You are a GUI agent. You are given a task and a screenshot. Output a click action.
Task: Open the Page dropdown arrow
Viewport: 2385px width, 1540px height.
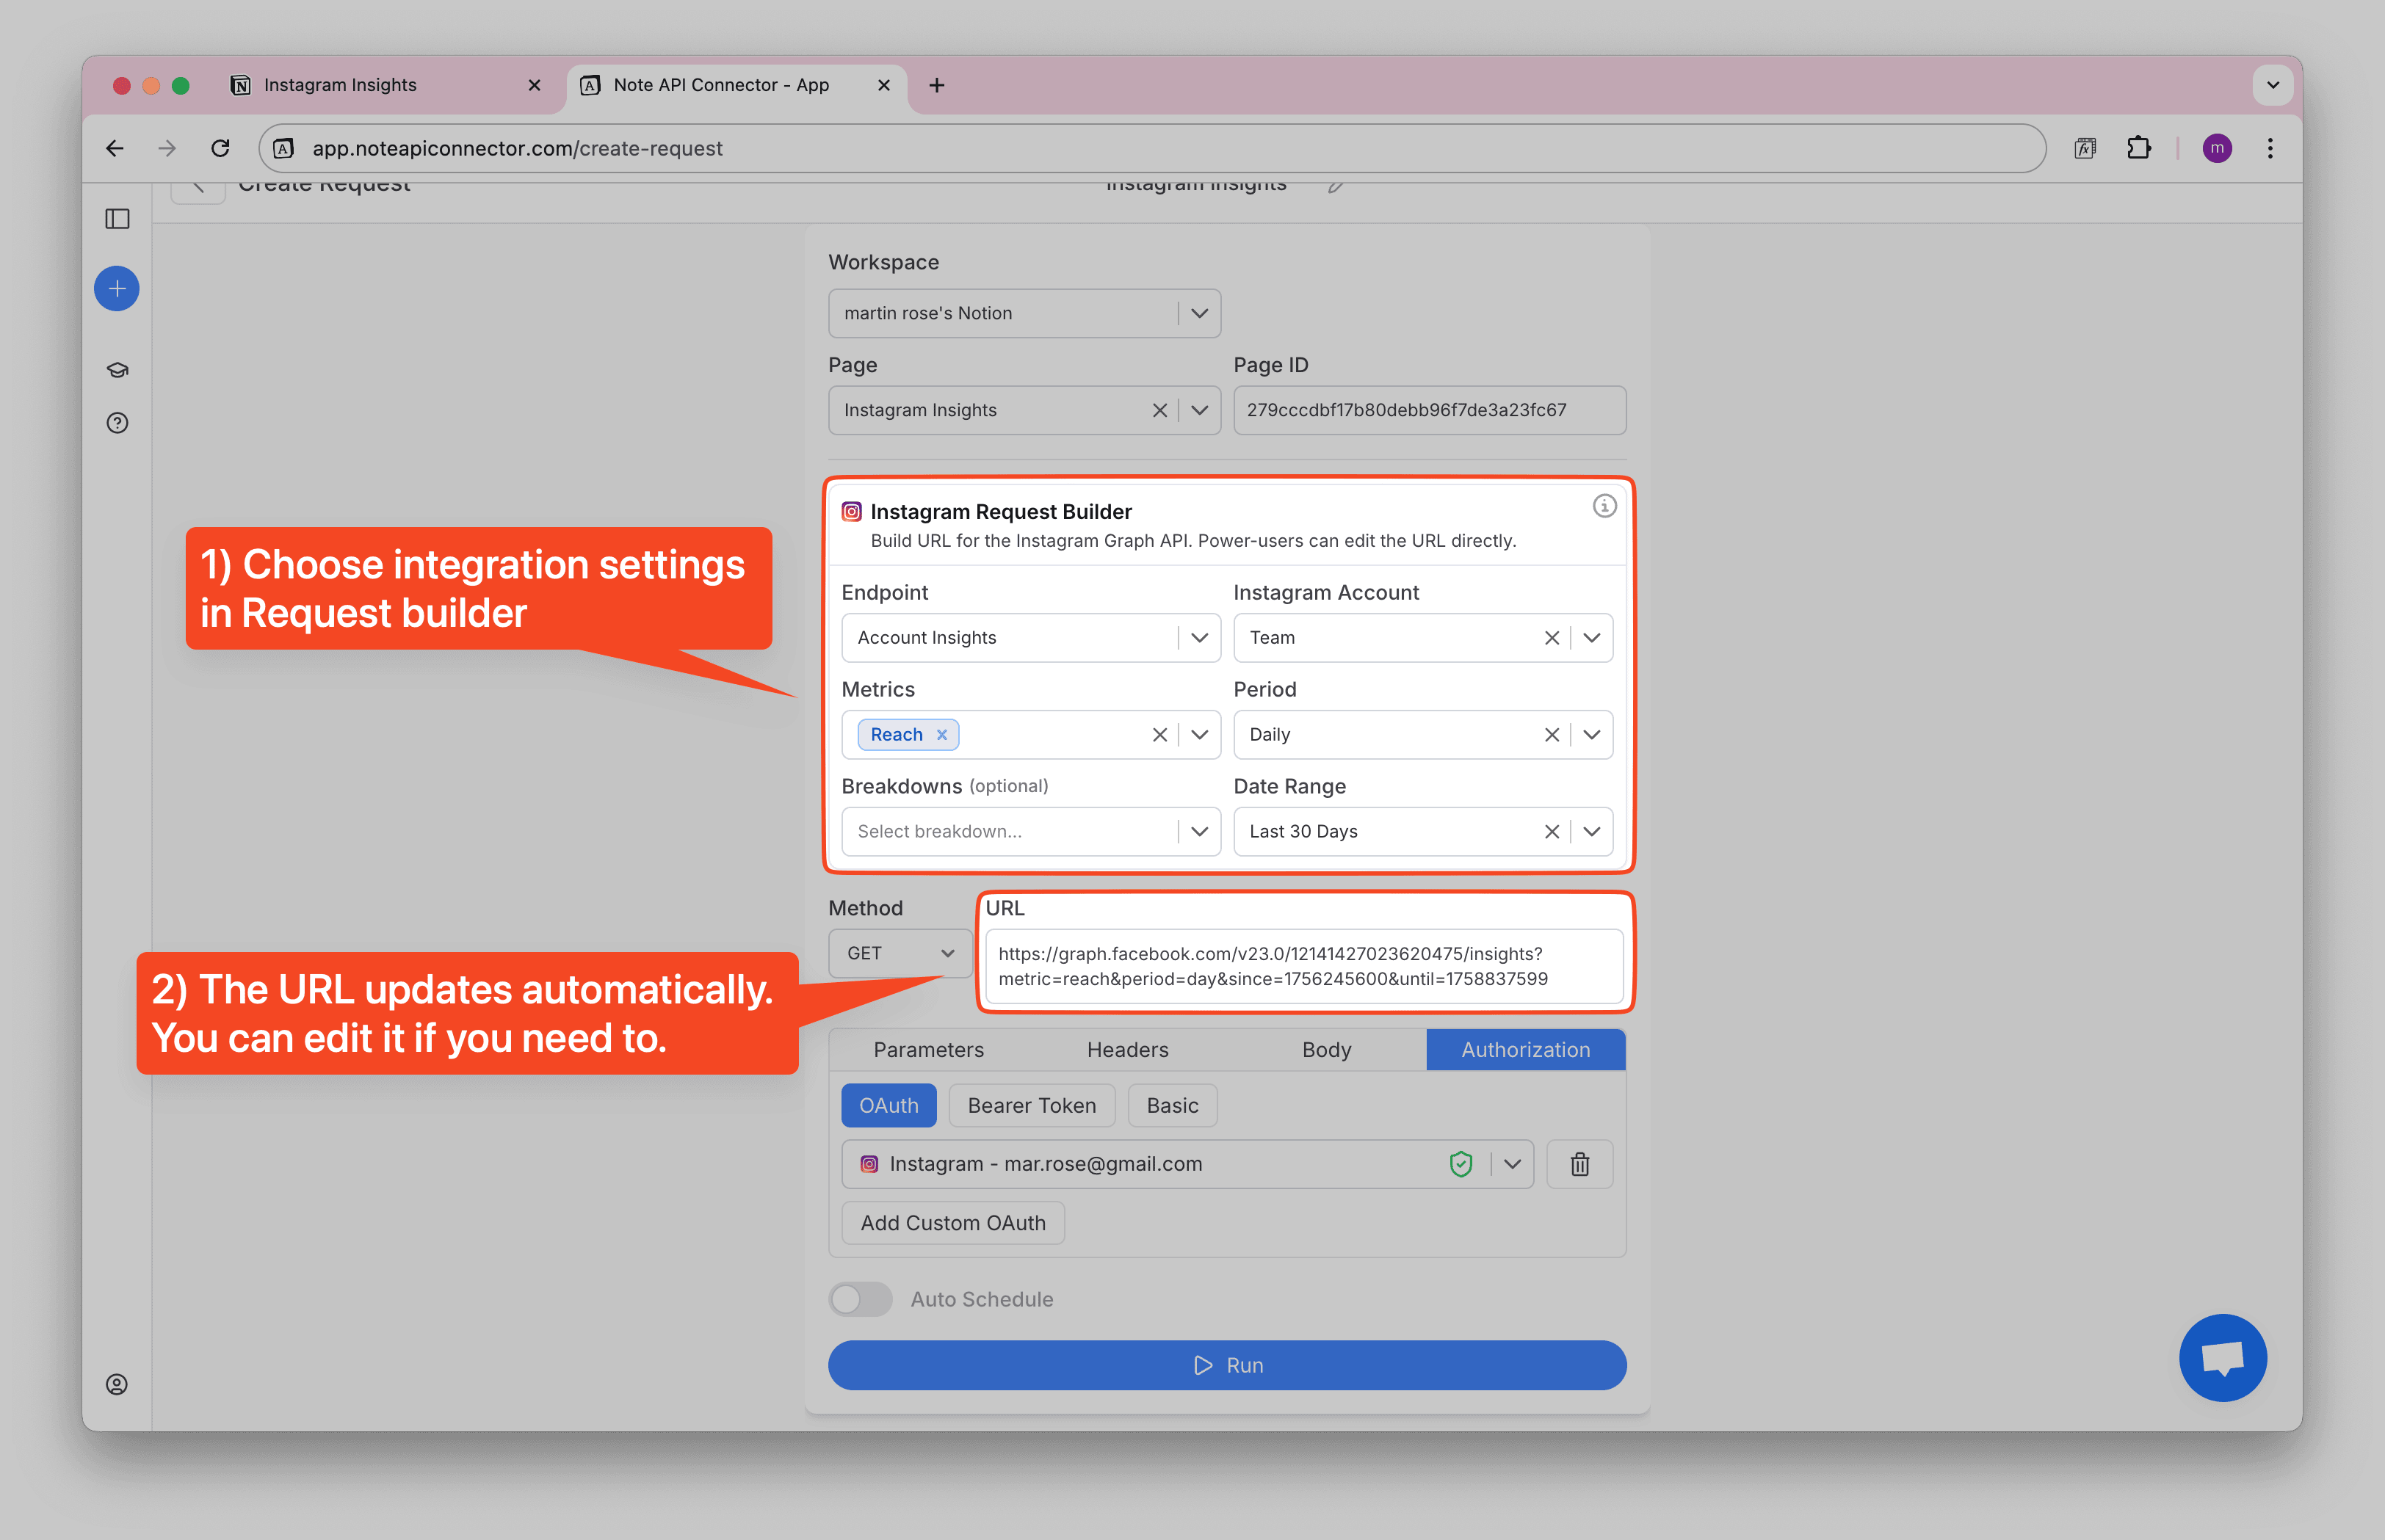click(1198, 410)
